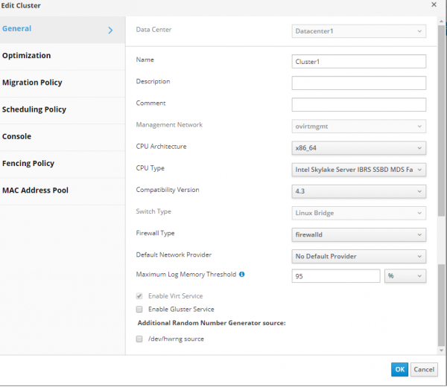Open the Migration Policy tab
This screenshot has height=387, width=447.
pyautogui.click(x=32, y=83)
